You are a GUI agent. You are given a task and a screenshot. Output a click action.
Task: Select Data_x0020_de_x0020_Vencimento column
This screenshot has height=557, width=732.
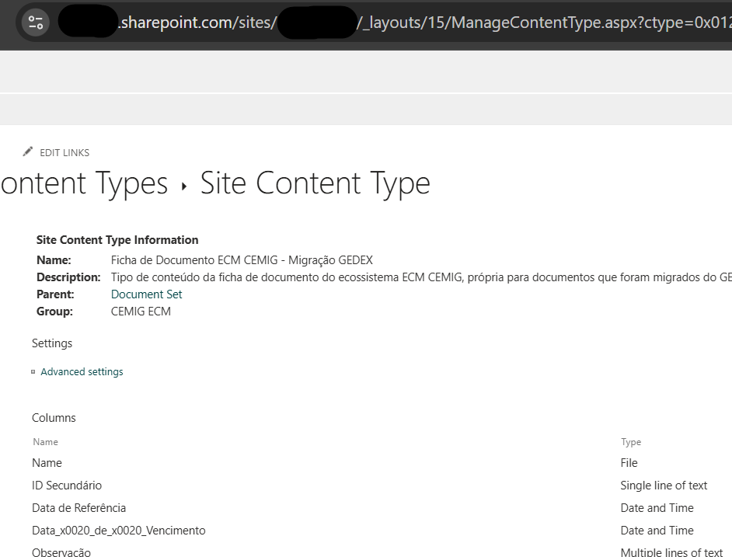(x=119, y=531)
